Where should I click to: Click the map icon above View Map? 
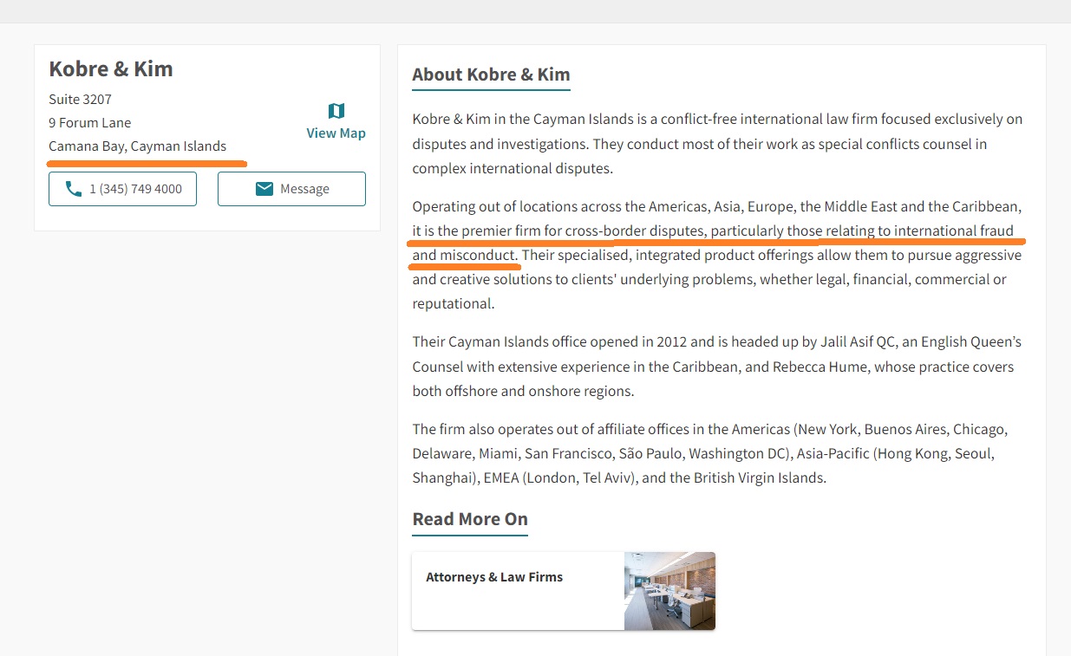coord(336,111)
